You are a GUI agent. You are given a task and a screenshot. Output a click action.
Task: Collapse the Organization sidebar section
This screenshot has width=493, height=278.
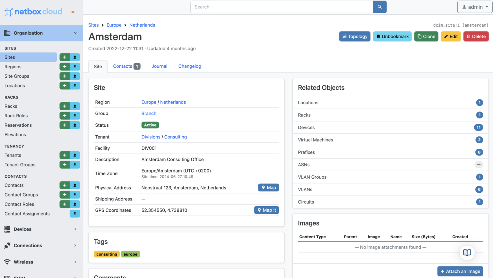click(75, 33)
